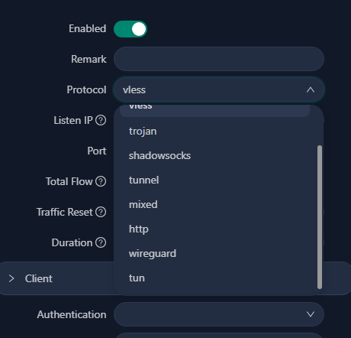351x338 pixels.
Task: Click the Listen IP help icon
Action: coord(101,120)
